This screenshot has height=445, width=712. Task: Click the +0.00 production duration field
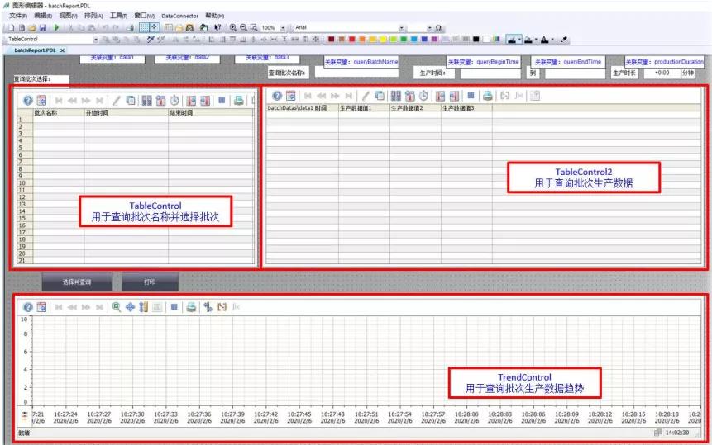[x=662, y=73]
